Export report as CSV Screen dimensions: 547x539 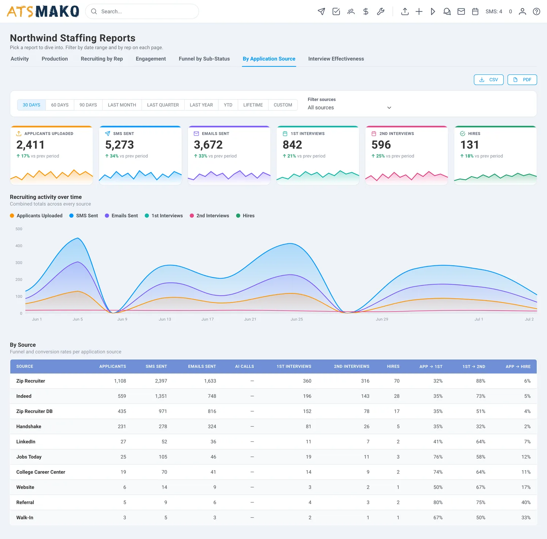(x=489, y=80)
